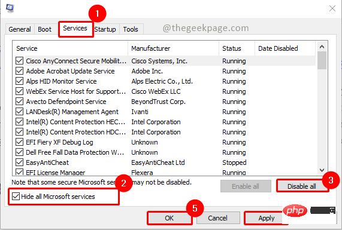Image resolution: width=342 pixels, height=230 pixels.
Task: Select Intel Corporation cell for HECI service
Action: [156, 122]
